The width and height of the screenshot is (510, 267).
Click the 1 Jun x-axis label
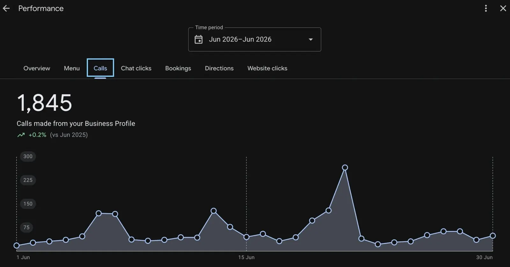[x=23, y=257]
